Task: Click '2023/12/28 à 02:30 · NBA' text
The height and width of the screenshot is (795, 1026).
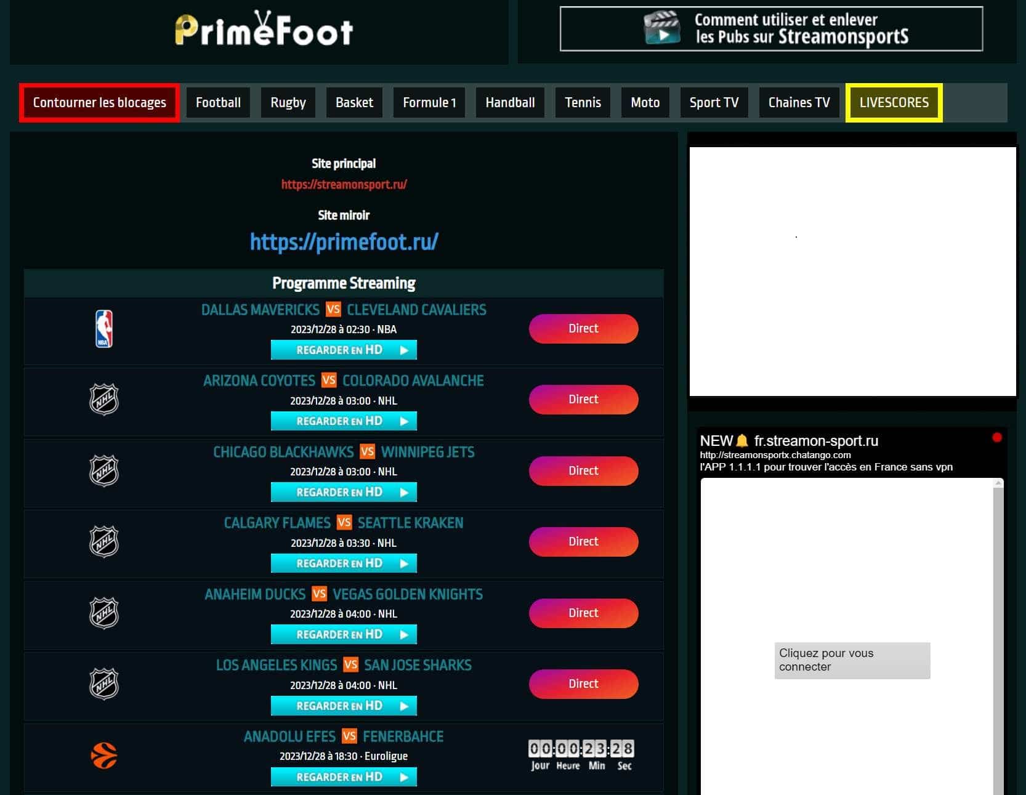Action: click(344, 329)
